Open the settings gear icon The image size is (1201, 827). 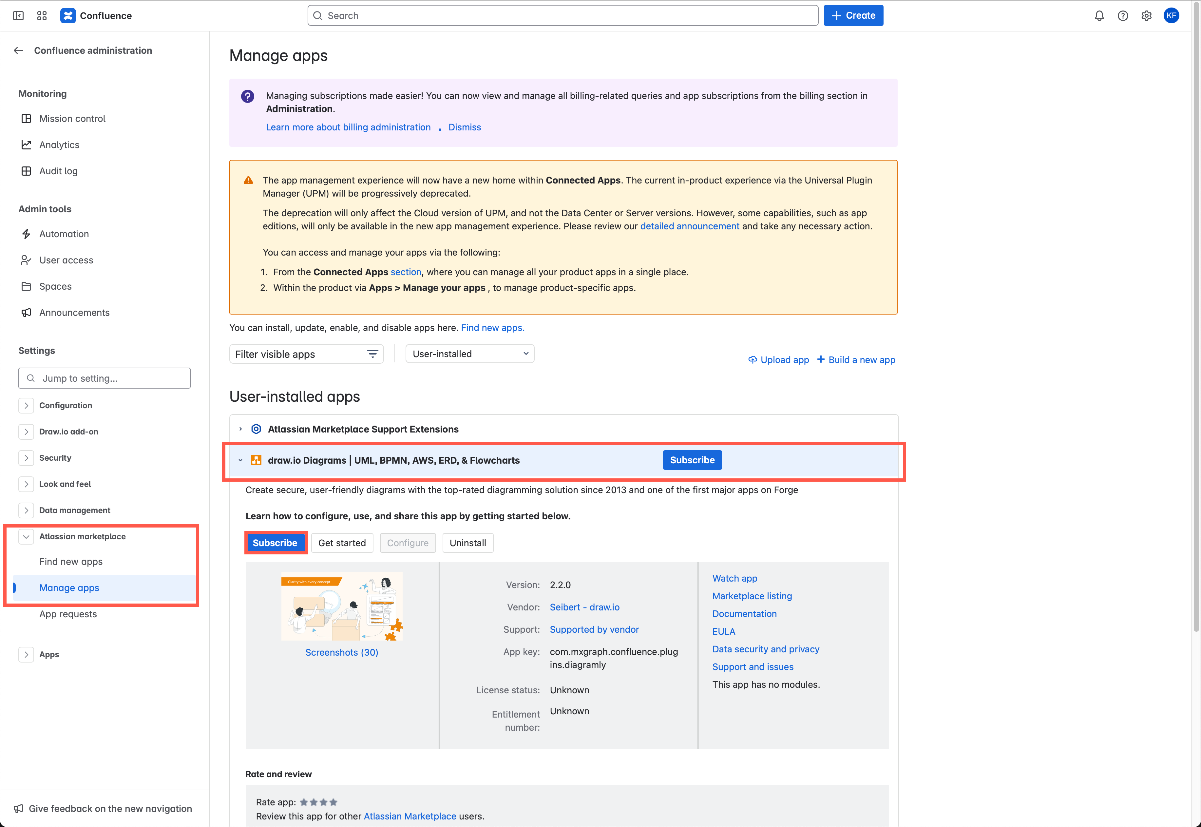click(x=1147, y=15)
